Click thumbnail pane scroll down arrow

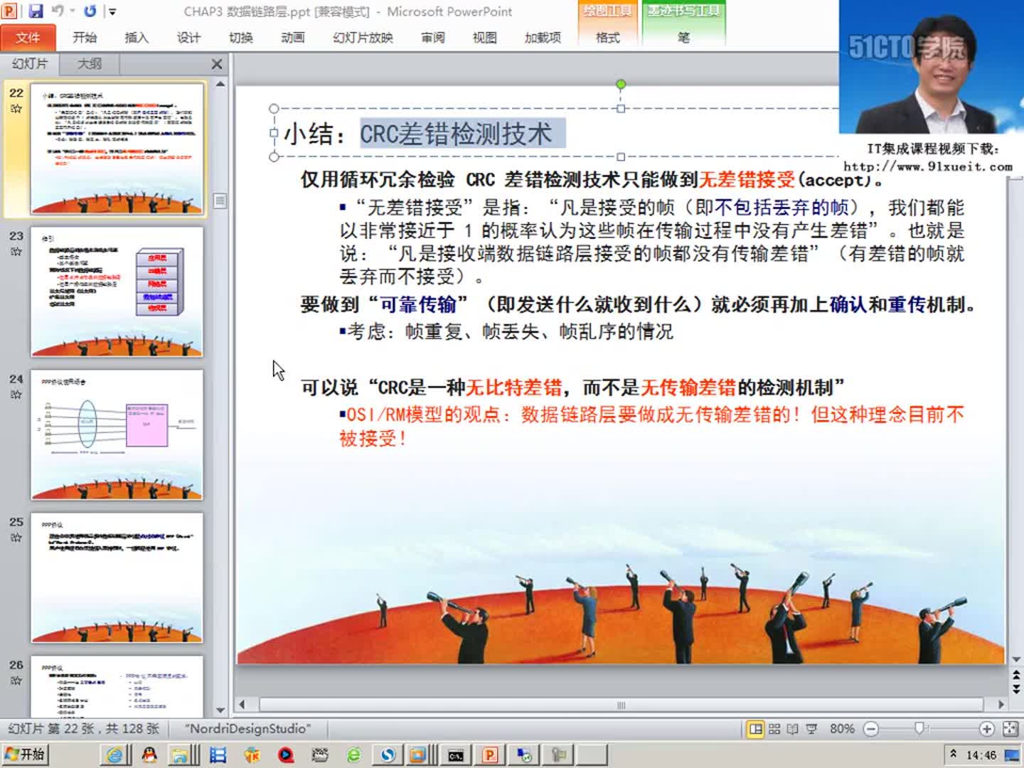tap(220, 710)
